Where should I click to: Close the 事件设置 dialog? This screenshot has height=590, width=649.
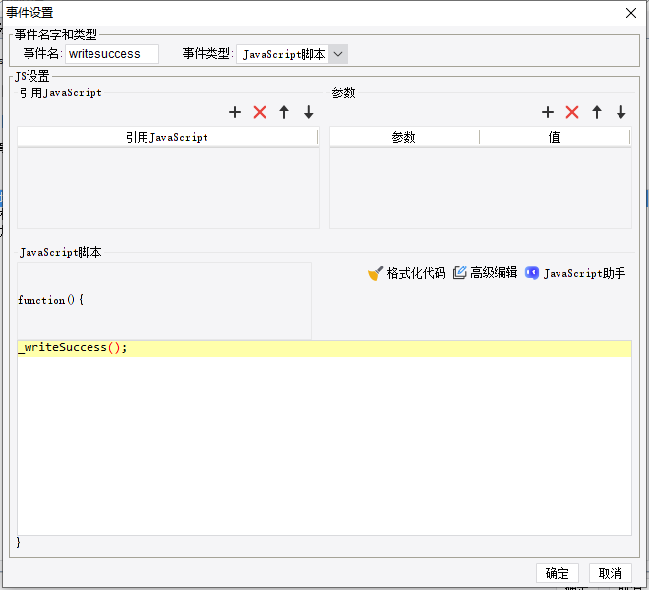(x=630, y=13)
